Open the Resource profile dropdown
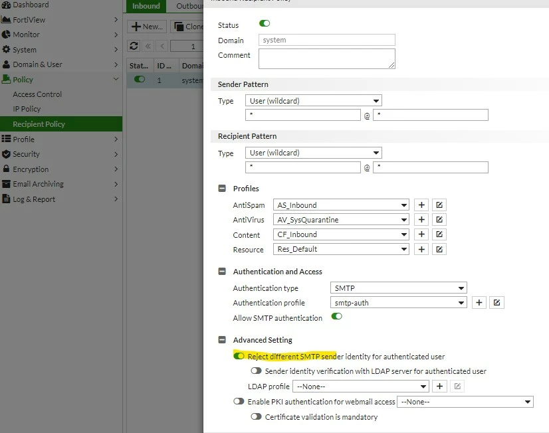The height and width of the screenshot is (433, 549). [341, 249]
